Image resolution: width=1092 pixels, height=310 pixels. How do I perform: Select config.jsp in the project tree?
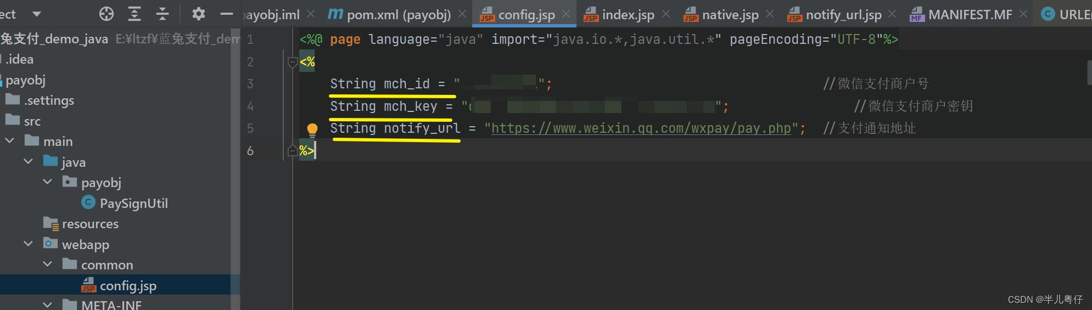pyautogui.click(x=128, y=286)
